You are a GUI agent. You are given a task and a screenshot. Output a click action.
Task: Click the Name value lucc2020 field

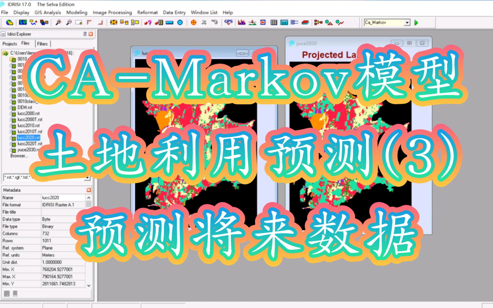coord(63,198)
